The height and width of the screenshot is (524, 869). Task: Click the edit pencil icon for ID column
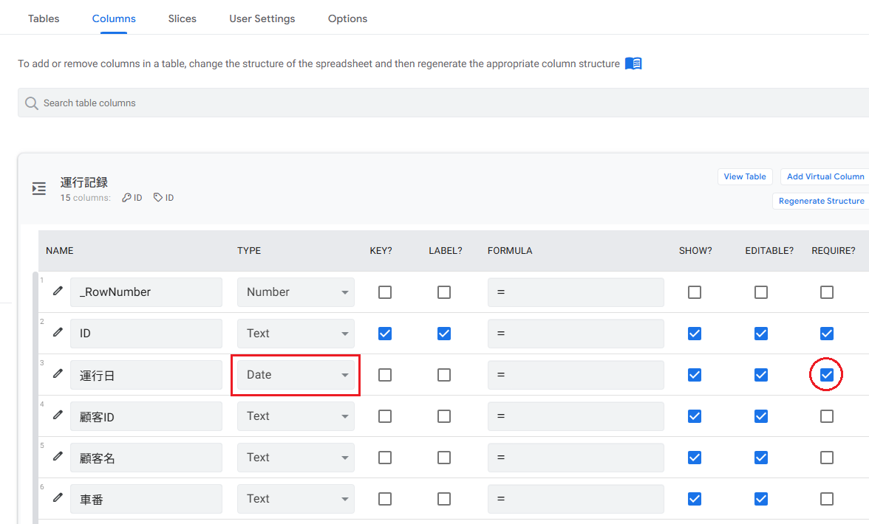tap(58, 333)
